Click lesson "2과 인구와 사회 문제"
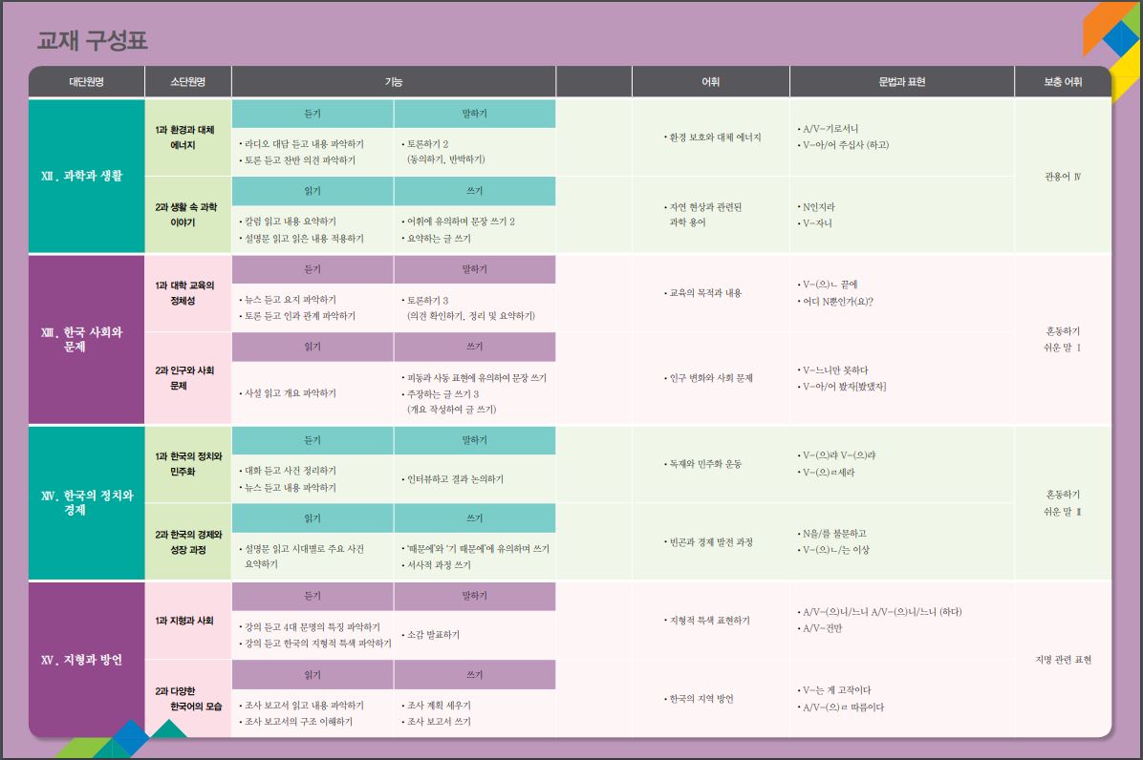This screenshot has height=760, width=1143. click(187, 378)
